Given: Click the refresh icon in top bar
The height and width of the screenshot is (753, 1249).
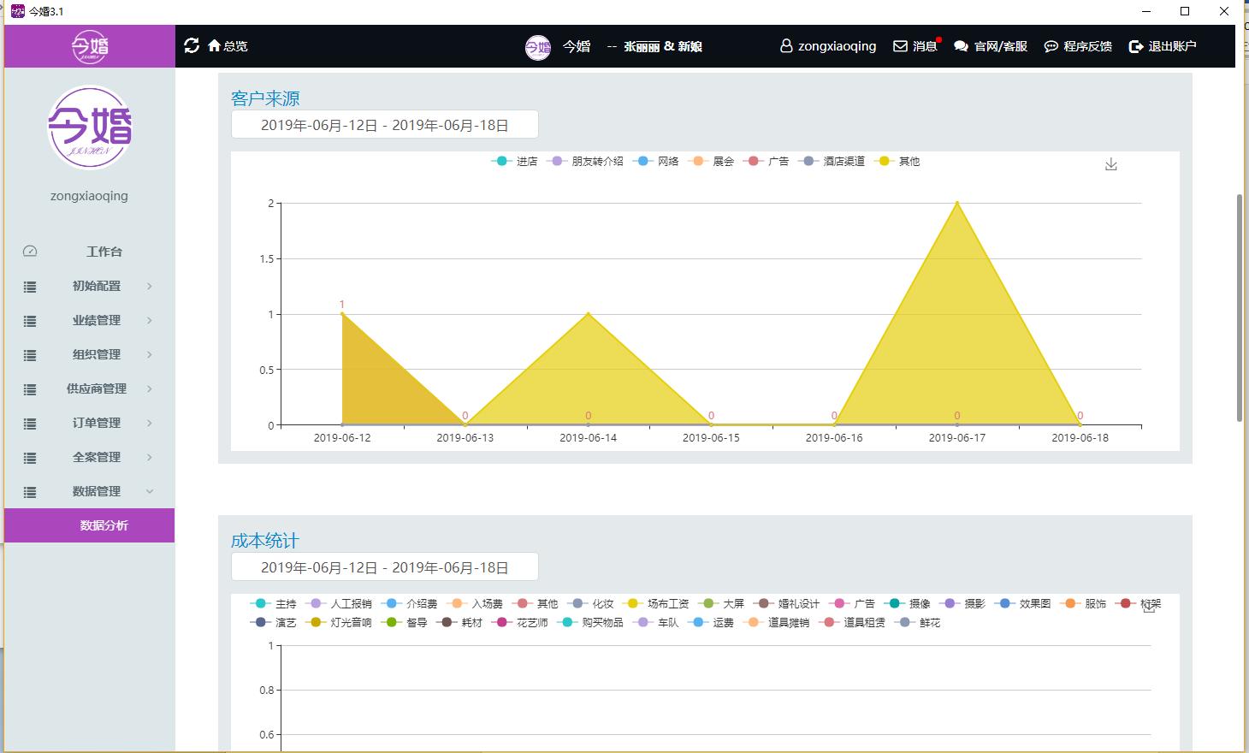Looking at the screenshot, I should 192,45.
